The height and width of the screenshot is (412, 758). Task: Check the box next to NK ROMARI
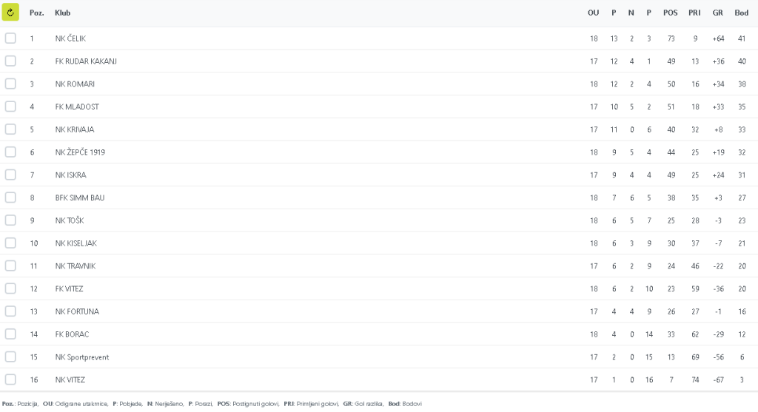pos(10,84)
